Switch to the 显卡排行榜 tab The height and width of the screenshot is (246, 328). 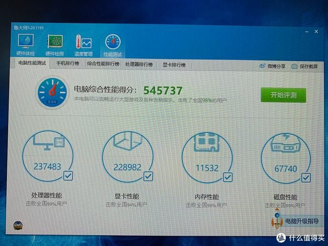[174, 65]
